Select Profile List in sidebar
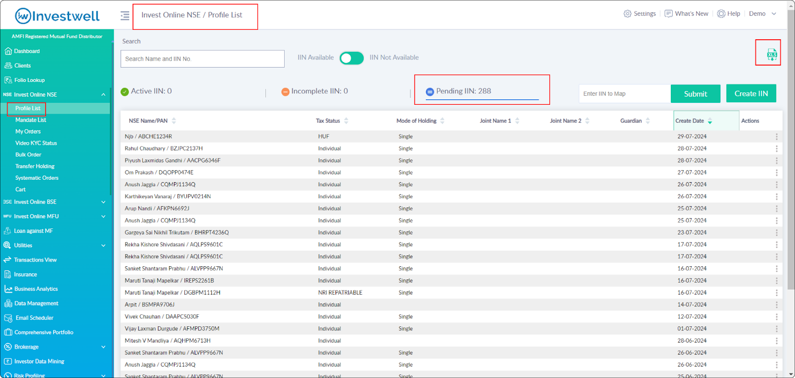Viewport: 795px width, 378px height. click(x=28, y=108)
